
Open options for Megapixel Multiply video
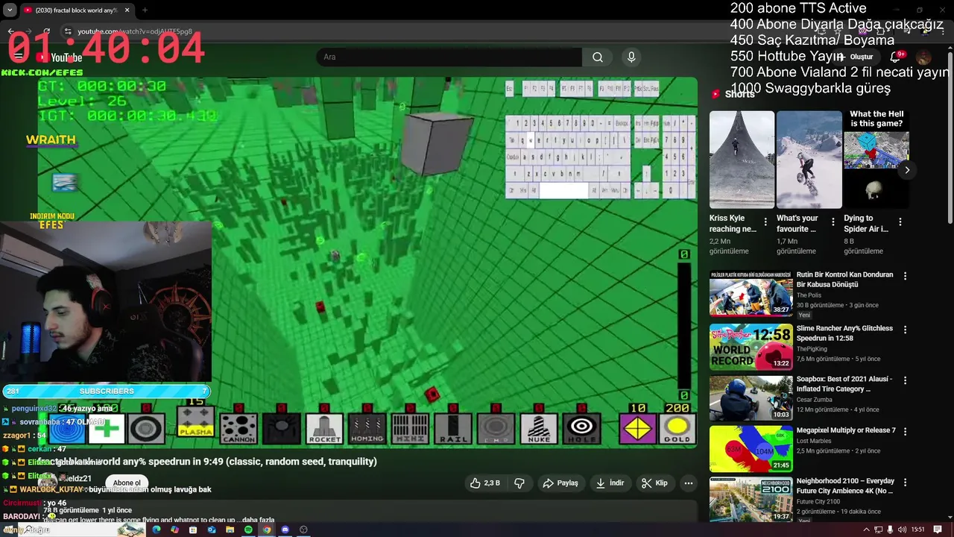click(x=906, y=431)
